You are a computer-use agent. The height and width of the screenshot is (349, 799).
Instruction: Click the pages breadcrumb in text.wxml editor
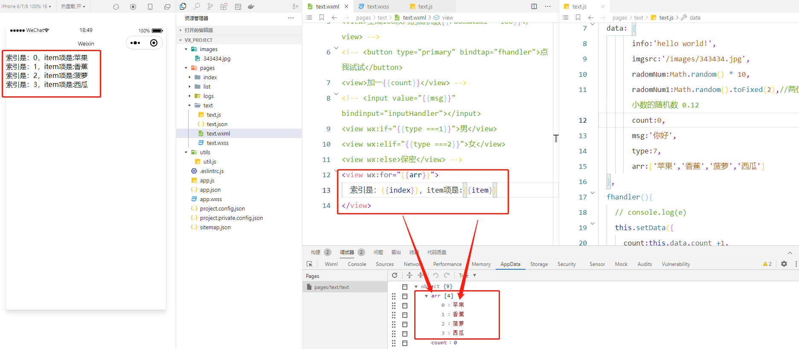(363, 17)
